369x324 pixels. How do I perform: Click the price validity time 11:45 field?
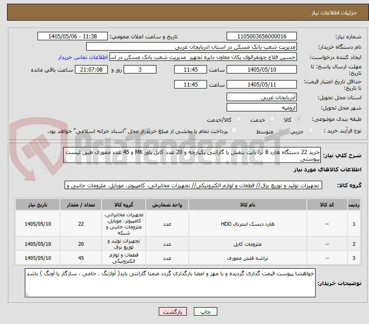[191, 84]
